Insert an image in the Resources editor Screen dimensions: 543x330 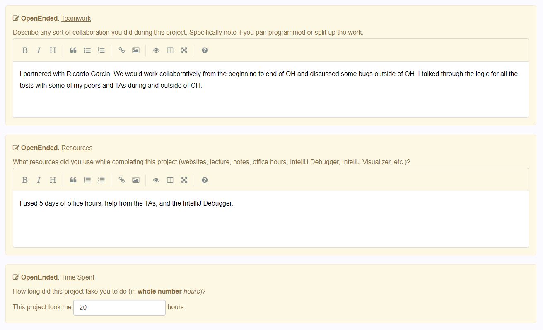point(136,180)
